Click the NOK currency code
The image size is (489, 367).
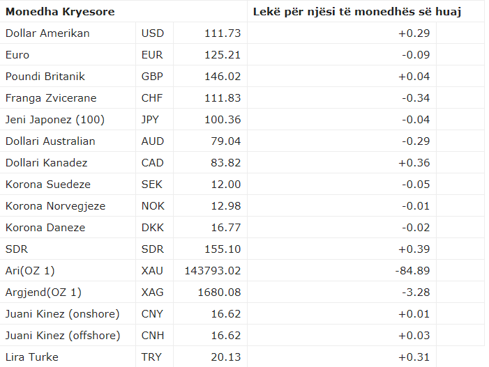coord(153,206)
